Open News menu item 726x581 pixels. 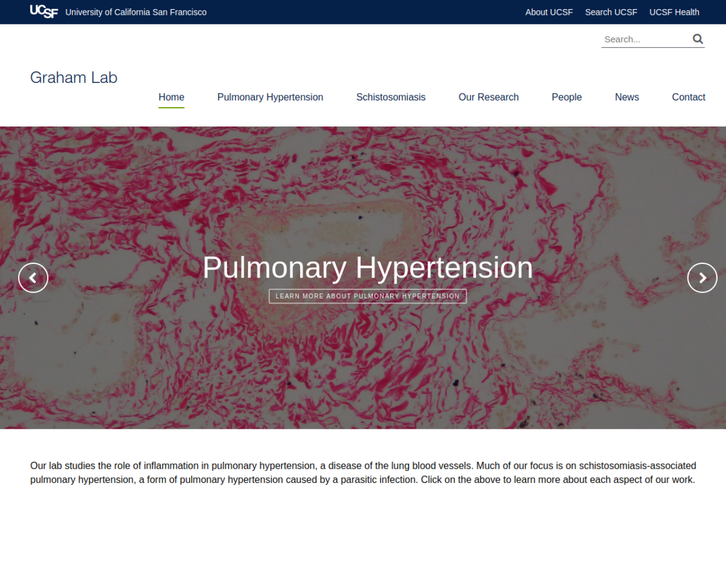click(x=627, y=97)
